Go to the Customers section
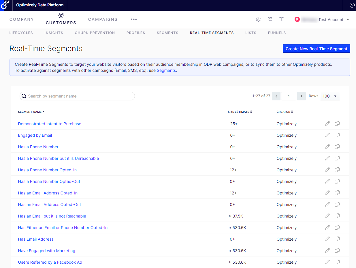 tap(61, 19)
